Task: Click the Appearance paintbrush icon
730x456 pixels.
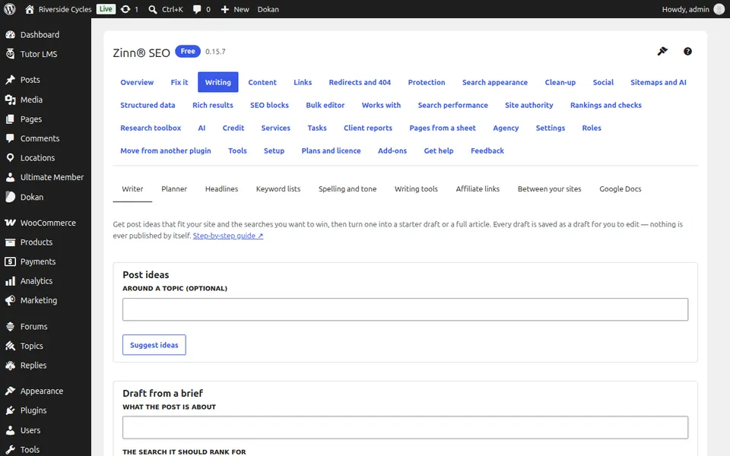Action: point(10,391)
